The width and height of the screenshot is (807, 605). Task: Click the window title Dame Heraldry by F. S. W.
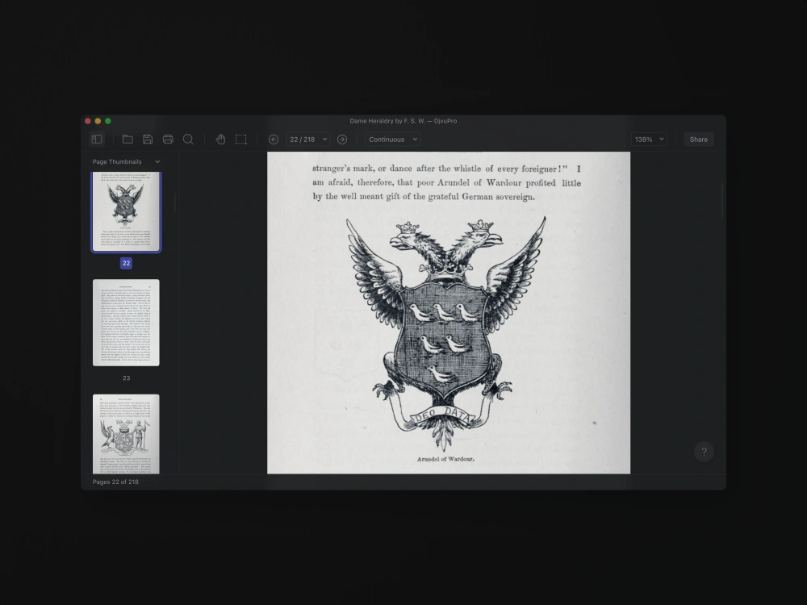tap(403, 121)
